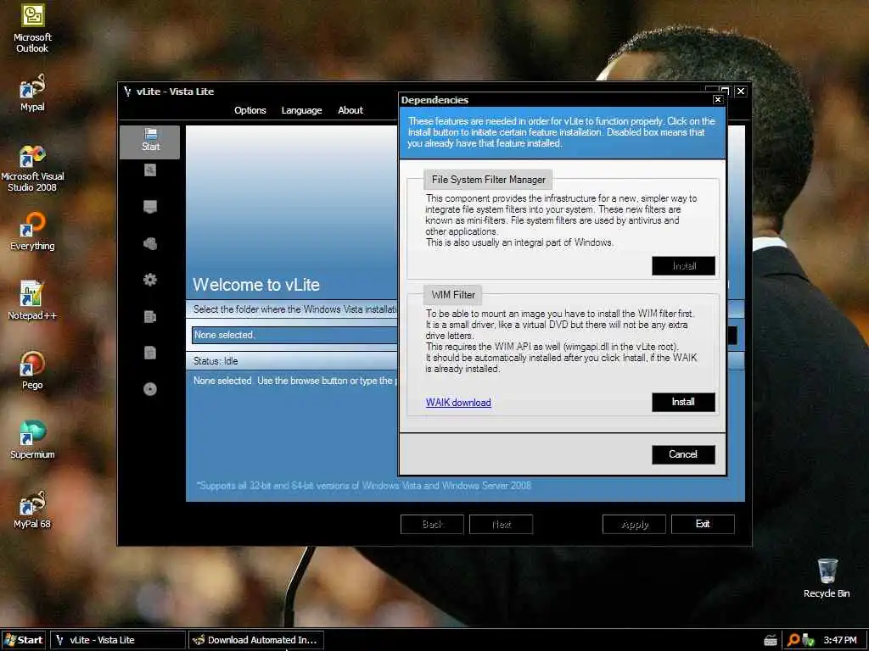Open the Recycle Bin
869x651 pixels.
pos(827,578)
